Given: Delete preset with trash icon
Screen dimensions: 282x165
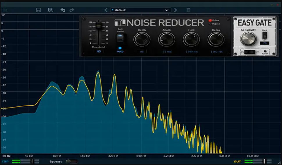Looking at the screenshot, I should tap(188, 10).
